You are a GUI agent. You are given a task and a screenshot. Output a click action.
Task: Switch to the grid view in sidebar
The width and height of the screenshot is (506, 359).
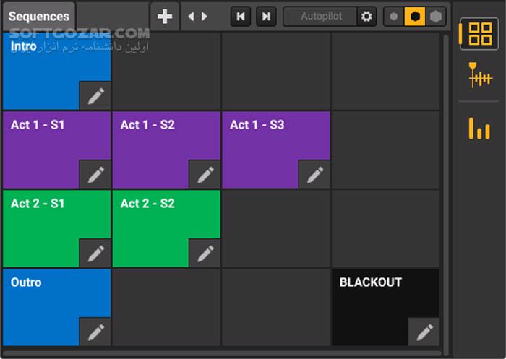[x=480, y=34]
